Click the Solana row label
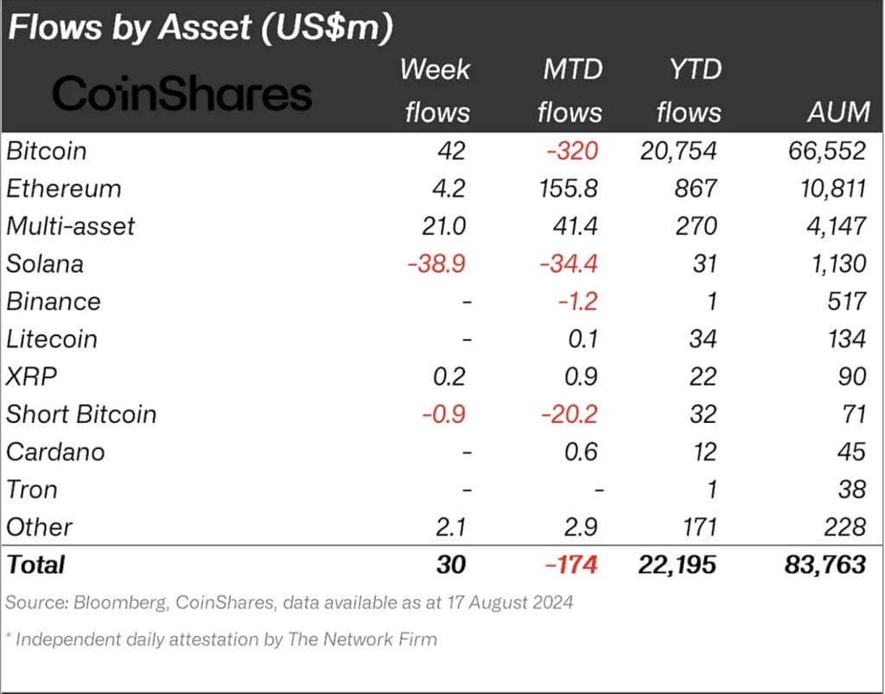Image resolution: width=885 pixels, height=694 pixels. tap(45, 263)
